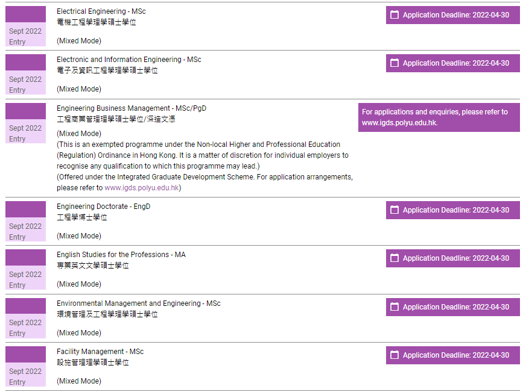523x392 pixels.
Task: Open Electronic and Information Engineering - MSc
Action: point(128,60)
